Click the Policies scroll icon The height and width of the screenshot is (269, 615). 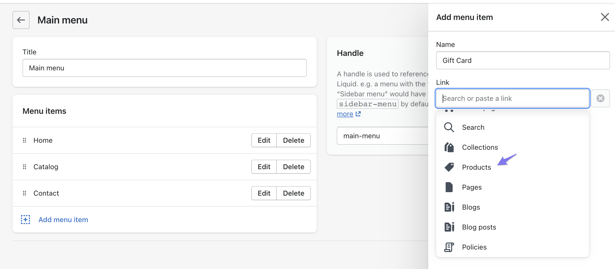pos(449,247)
